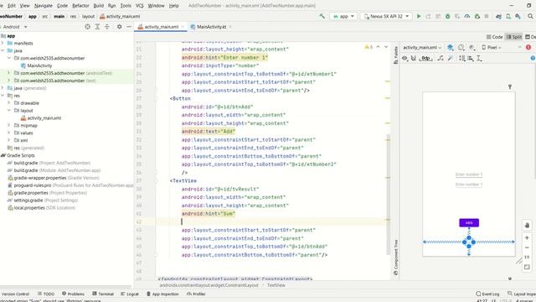Click the Collapse All icon in project panel
The image size is (536, 302).
coord(107,27)
